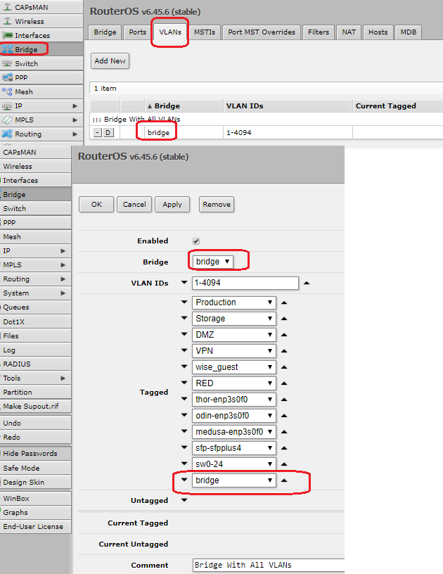Click the Cancel button
This screenshot has width=443, height=574.
click(134, 204)
